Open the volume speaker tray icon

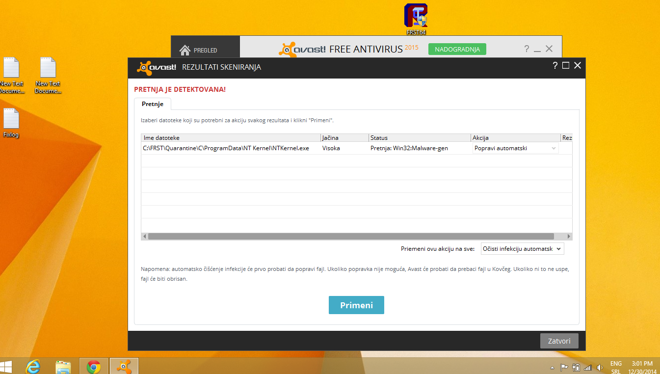point(599,367)
